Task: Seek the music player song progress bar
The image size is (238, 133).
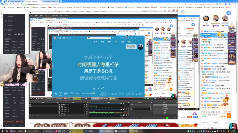Action: pyautogui.click(x=84, y=95)
